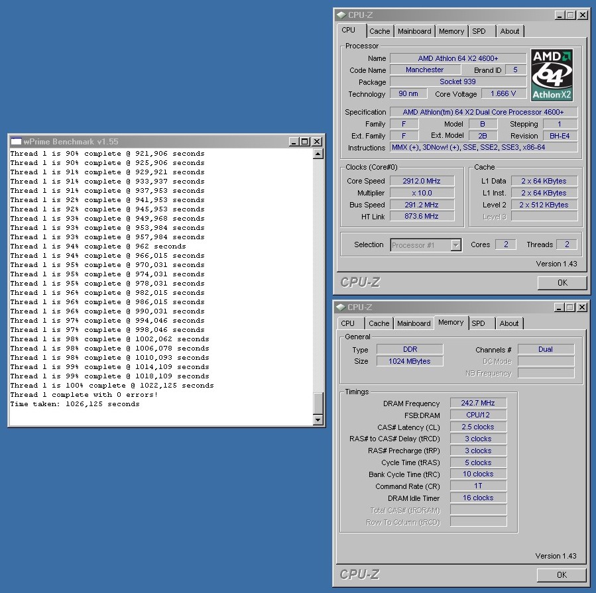The image size is (596, 593).
Task: Click the line '100% complete @ 1022,125 seconds'
Action: tap(112, 386)
